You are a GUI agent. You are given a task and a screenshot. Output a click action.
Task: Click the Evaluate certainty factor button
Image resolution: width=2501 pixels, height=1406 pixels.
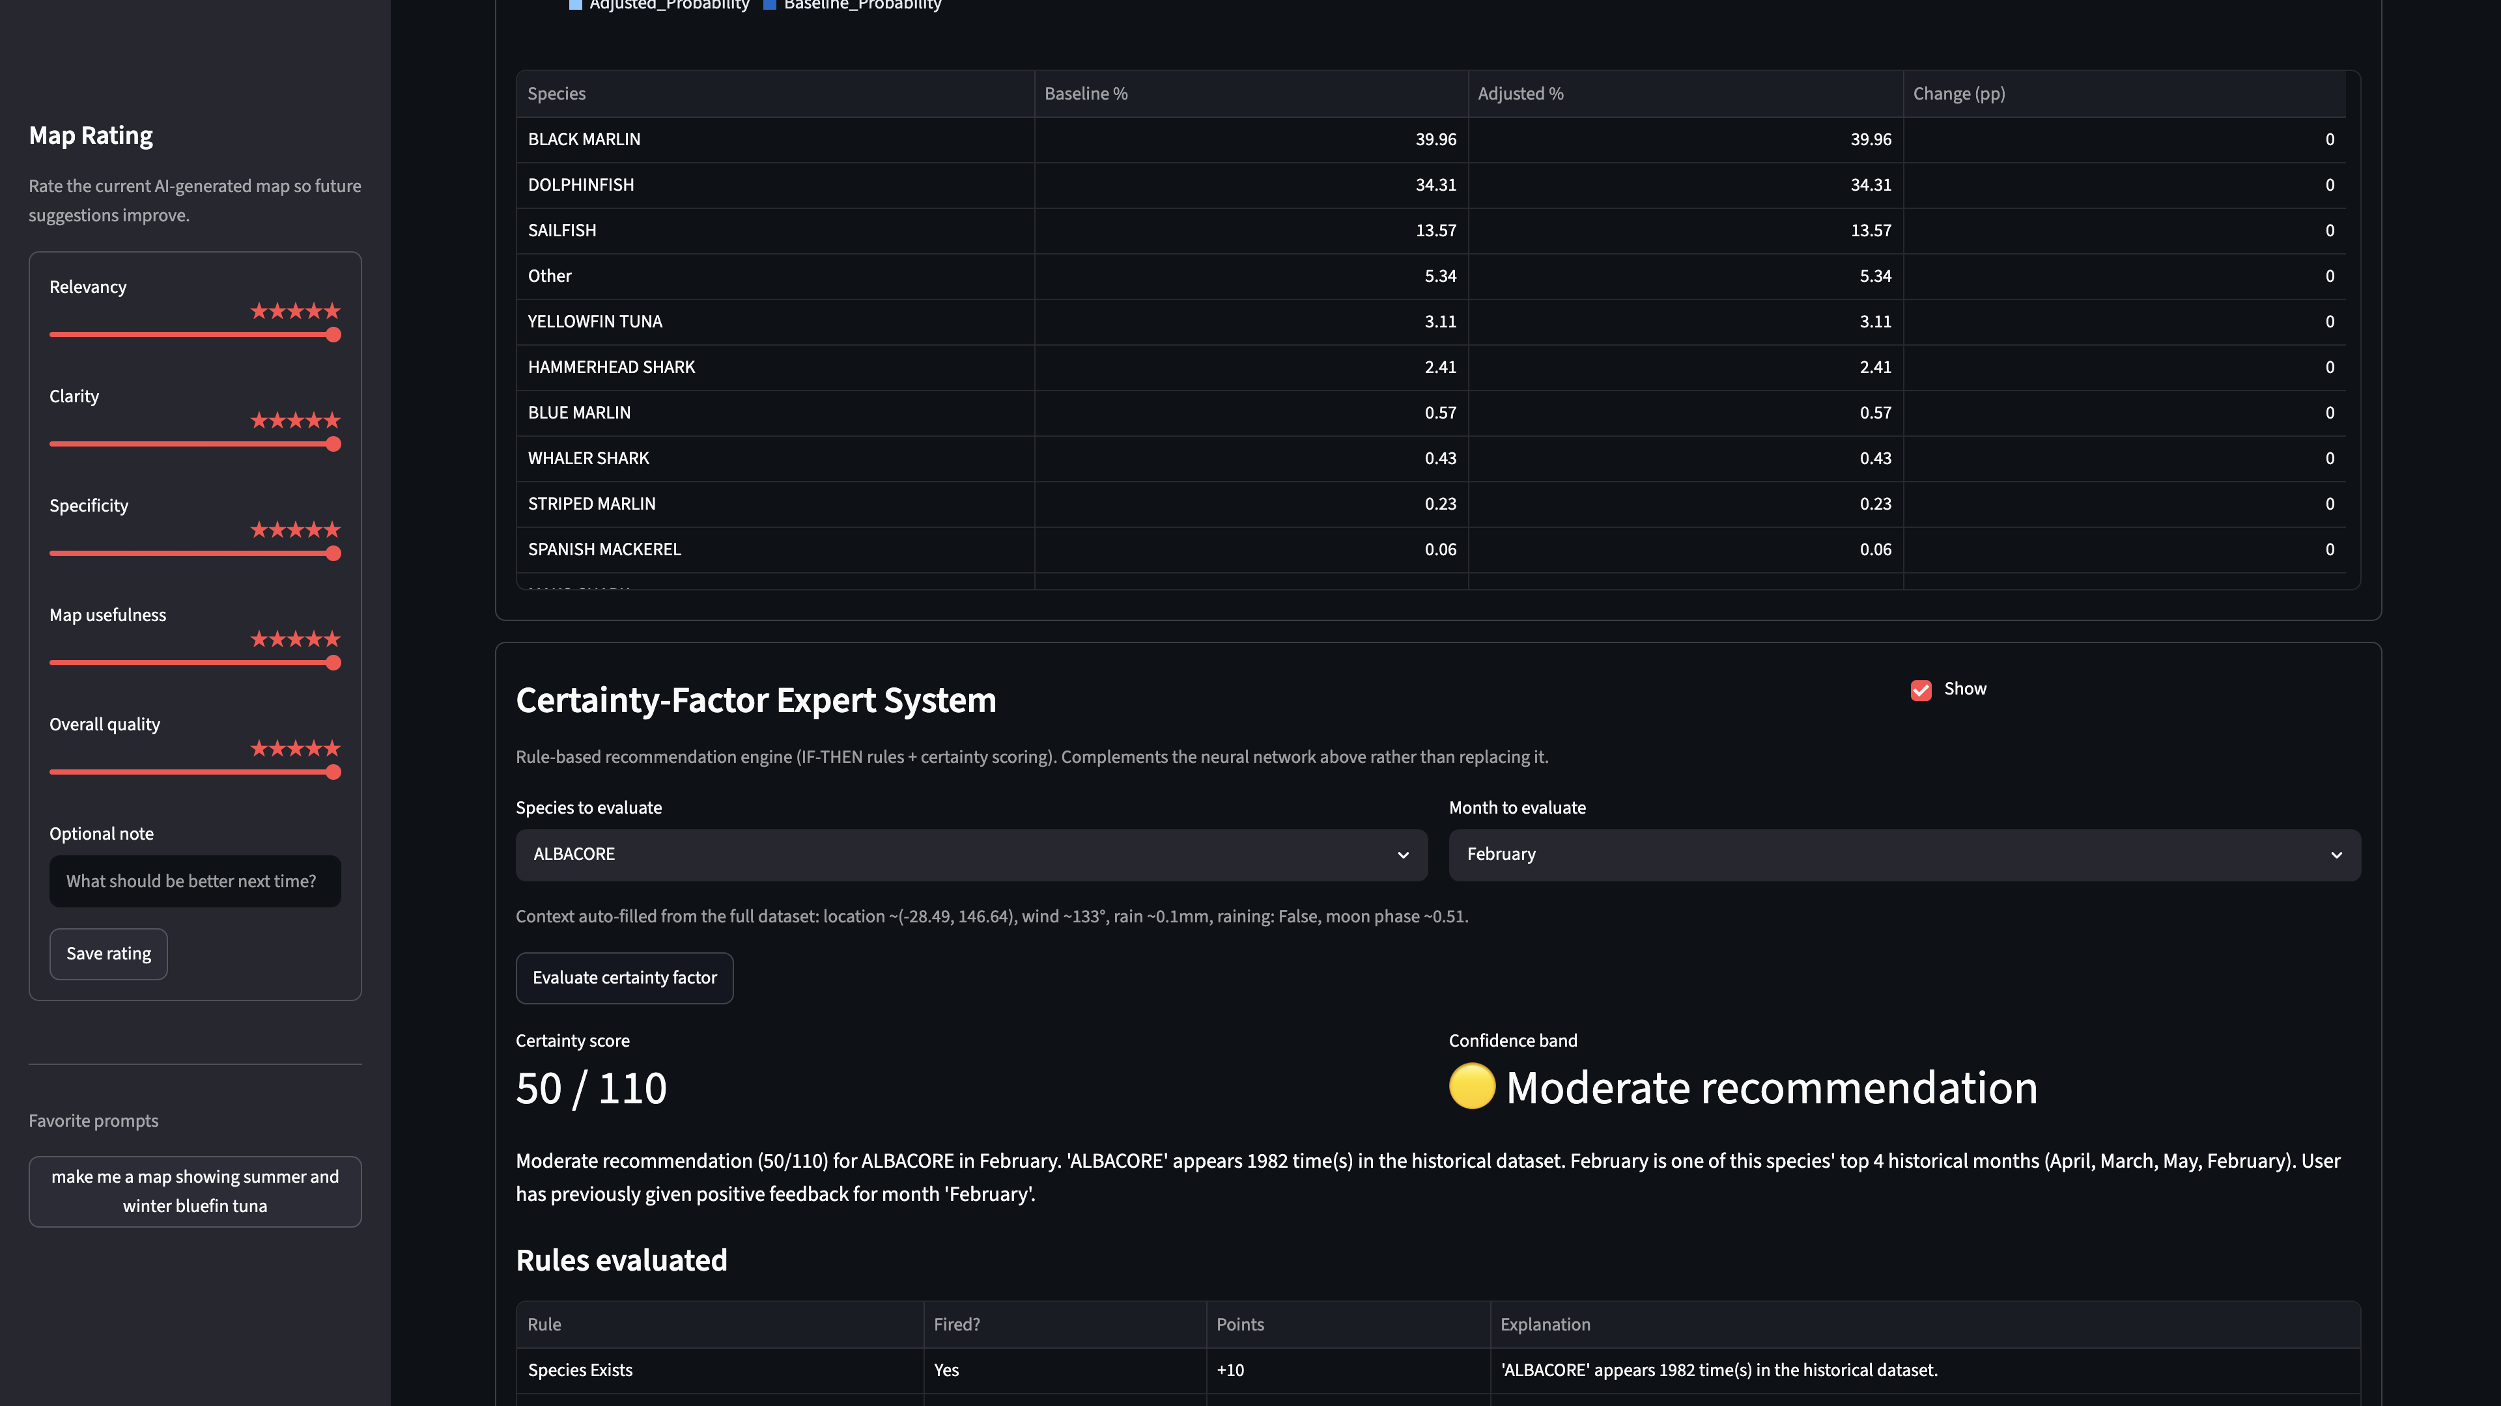pyautogui.click(x=625, y=978)
